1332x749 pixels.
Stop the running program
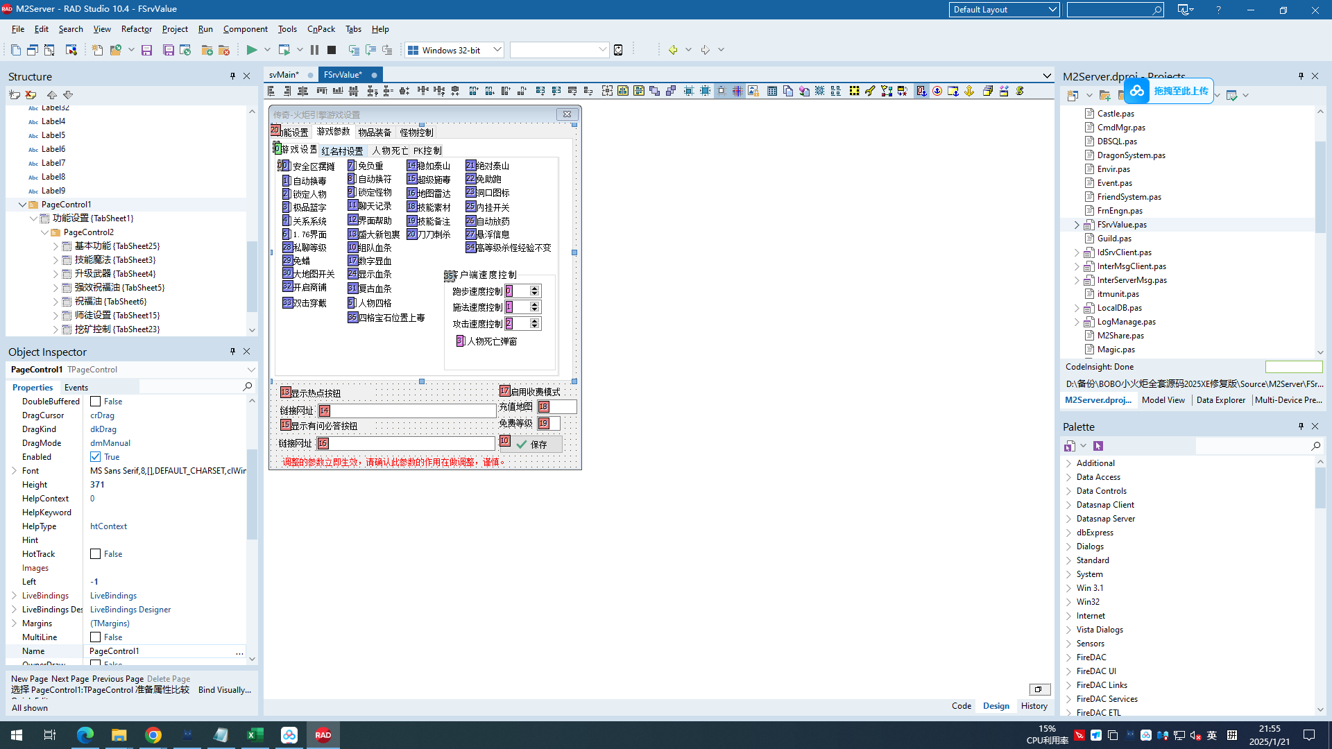pyautogui.click(x=332, y=50)
